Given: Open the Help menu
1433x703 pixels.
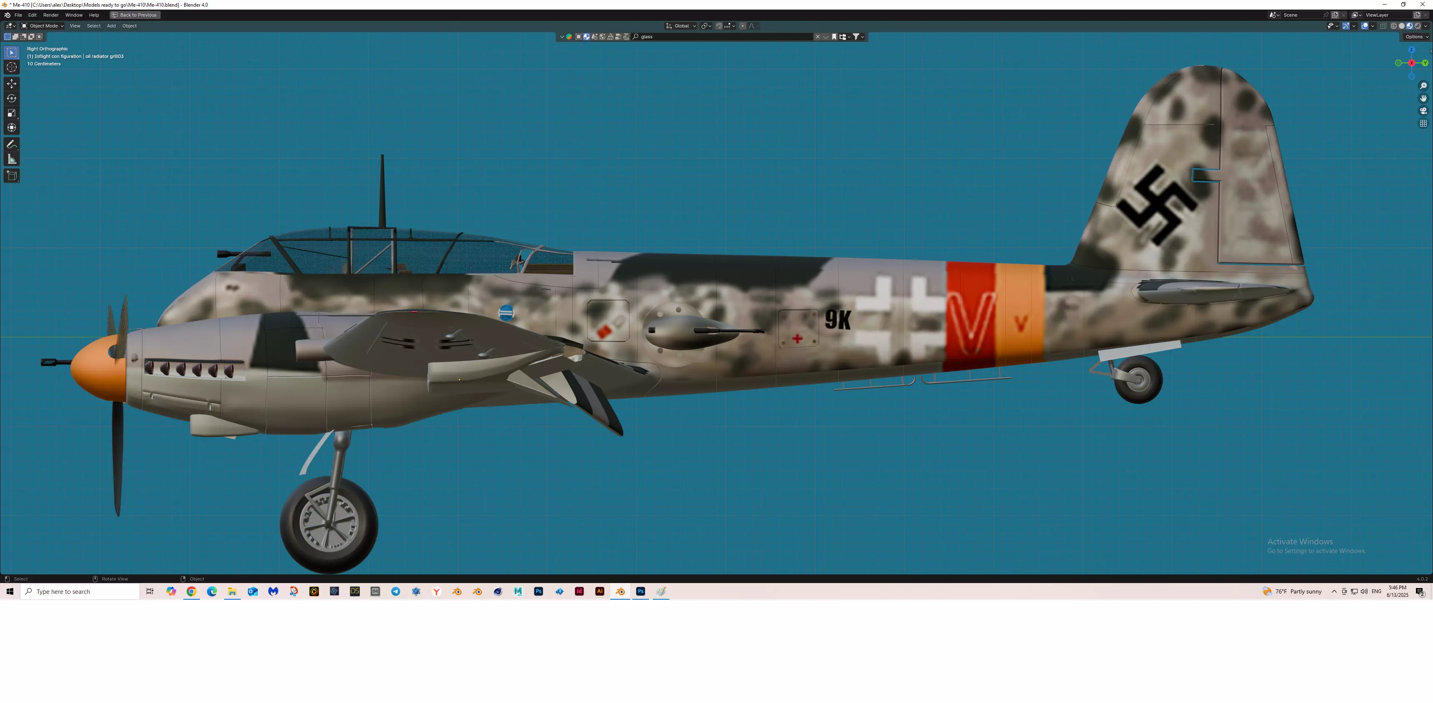Looking at the screenshot, I should click(94, 15).
